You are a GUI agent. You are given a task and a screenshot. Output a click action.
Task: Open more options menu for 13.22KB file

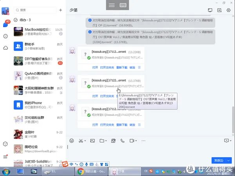click(139, 68)
